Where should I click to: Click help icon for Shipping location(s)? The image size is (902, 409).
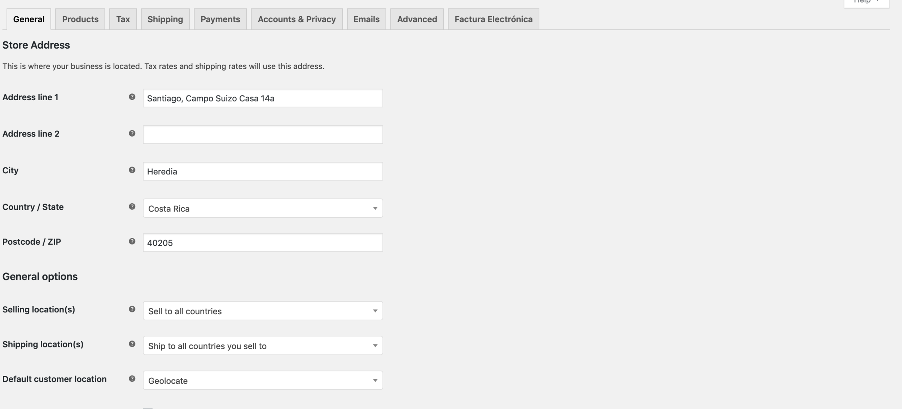coord(132,344)
